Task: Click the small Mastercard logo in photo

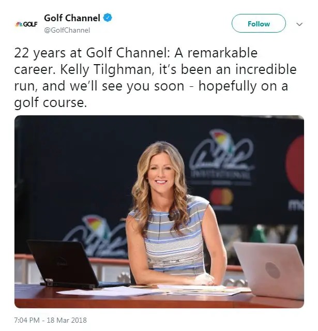Action: click(x=222, y=197)
